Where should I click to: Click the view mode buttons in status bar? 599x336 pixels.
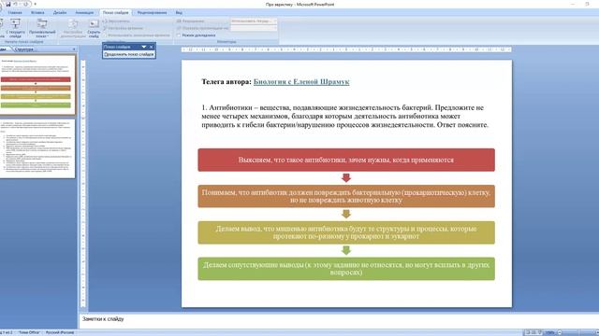[x=533, y=332]
